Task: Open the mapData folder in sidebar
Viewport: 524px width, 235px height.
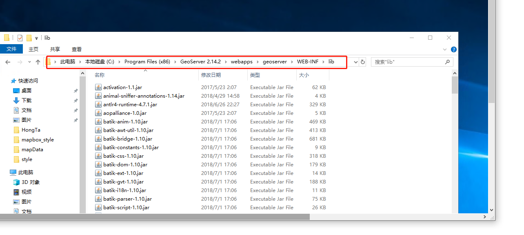Action: pyautogui.click(x=32, y=150)
